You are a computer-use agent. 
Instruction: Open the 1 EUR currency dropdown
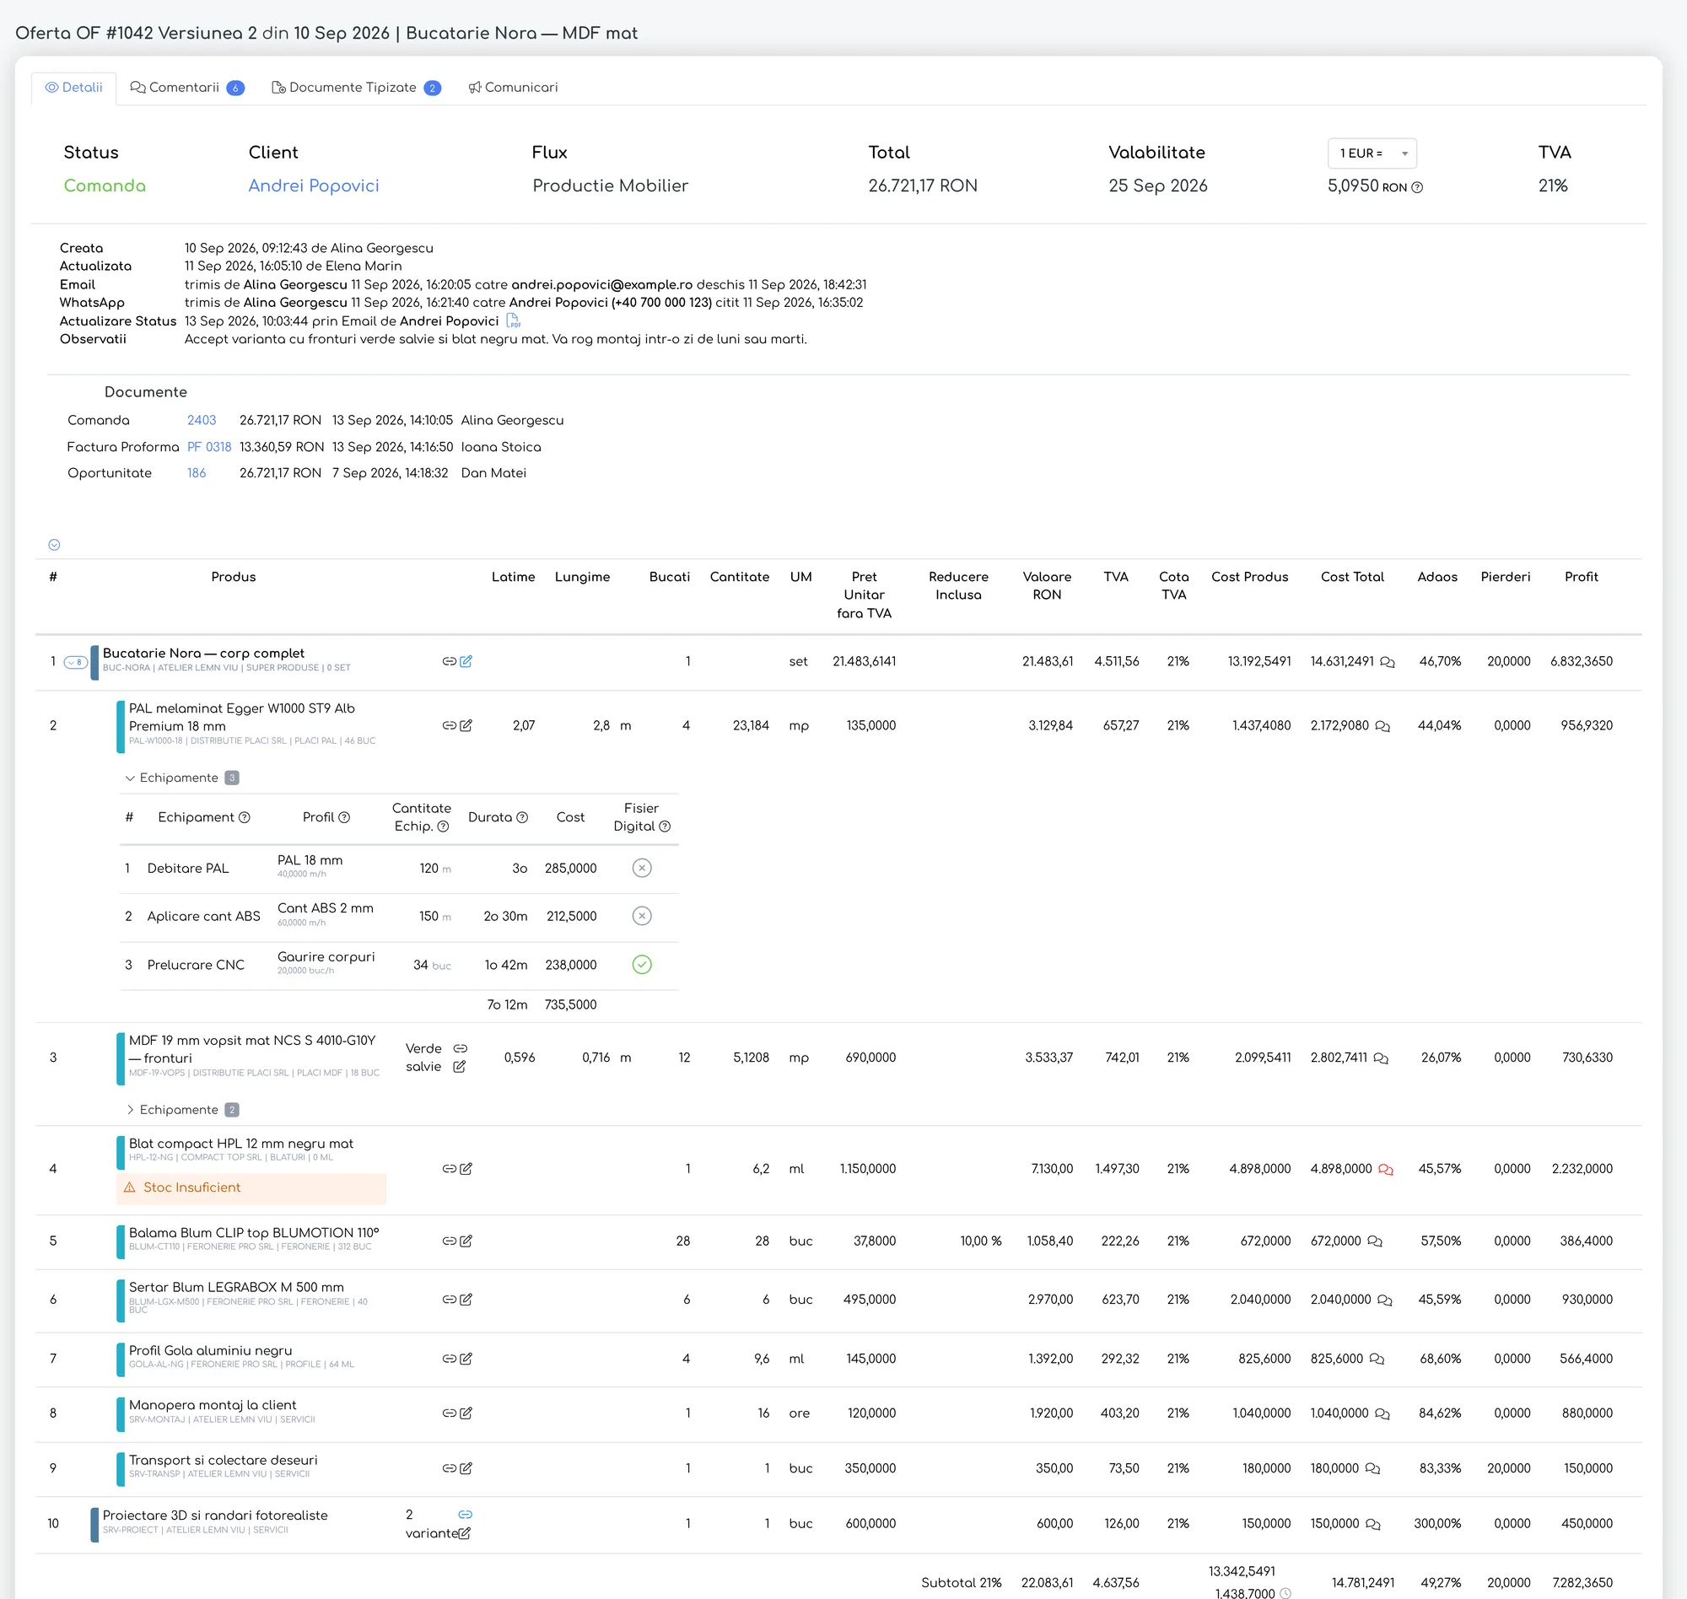tap(1372, 153)
